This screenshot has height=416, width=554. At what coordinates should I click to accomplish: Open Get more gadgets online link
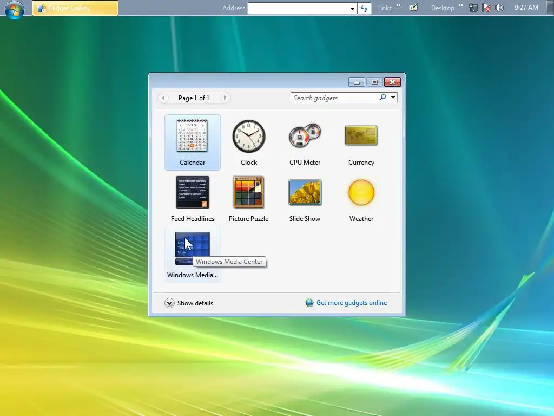[x=352, y=303]
